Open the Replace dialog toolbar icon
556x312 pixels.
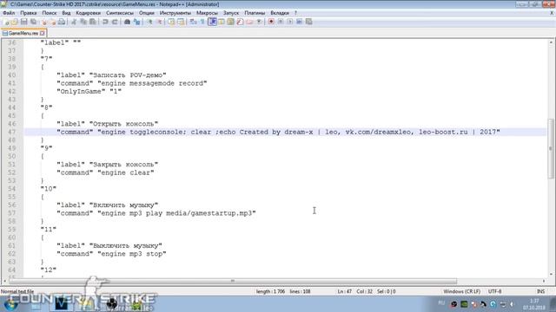137,22
